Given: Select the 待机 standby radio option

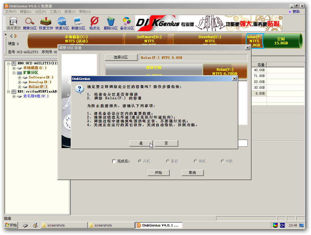Looking at the screenshot, I should (x=196, y=161).
